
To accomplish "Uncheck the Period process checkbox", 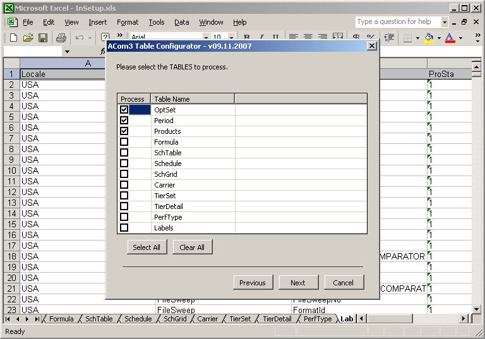I will (x=124, y=120).
